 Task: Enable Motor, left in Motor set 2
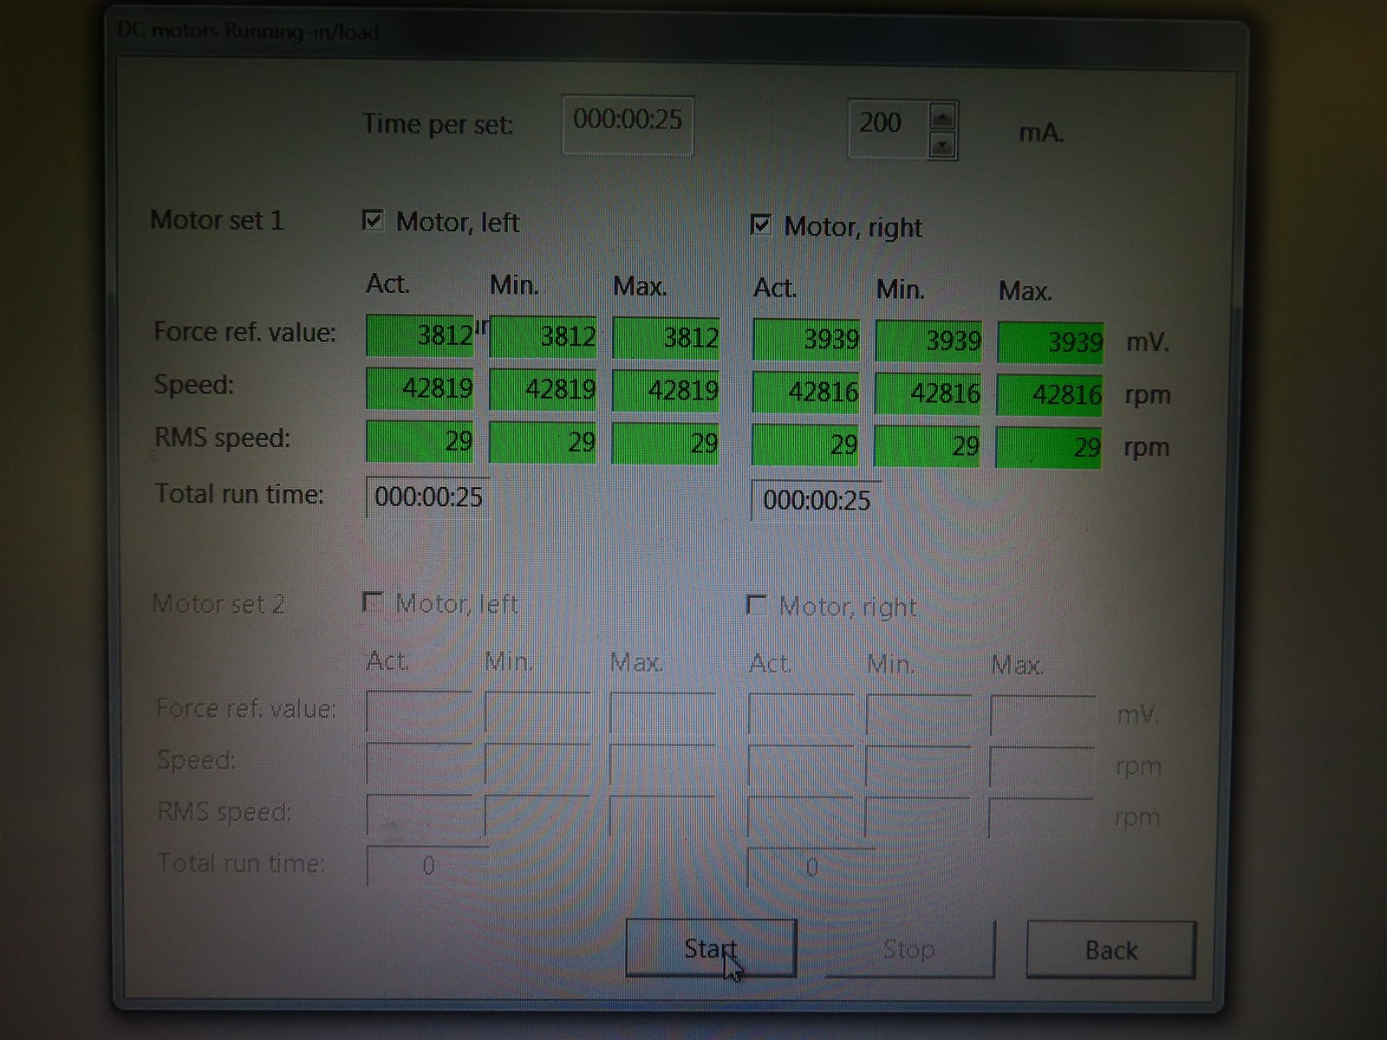[x=373, y=602]
